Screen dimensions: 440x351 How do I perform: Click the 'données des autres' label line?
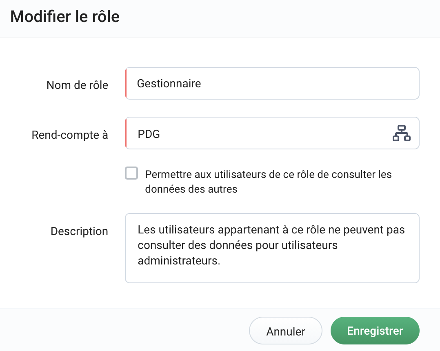[191, 190]
